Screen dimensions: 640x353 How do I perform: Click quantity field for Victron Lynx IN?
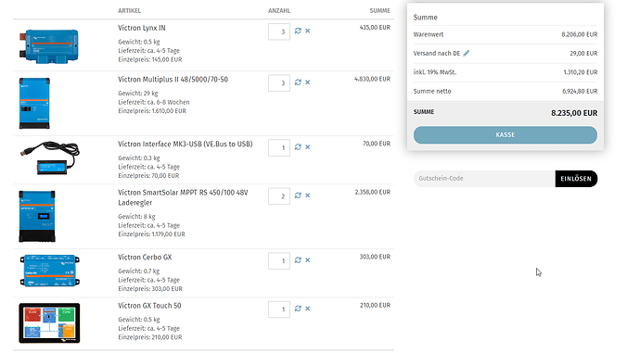coord(279,32)
